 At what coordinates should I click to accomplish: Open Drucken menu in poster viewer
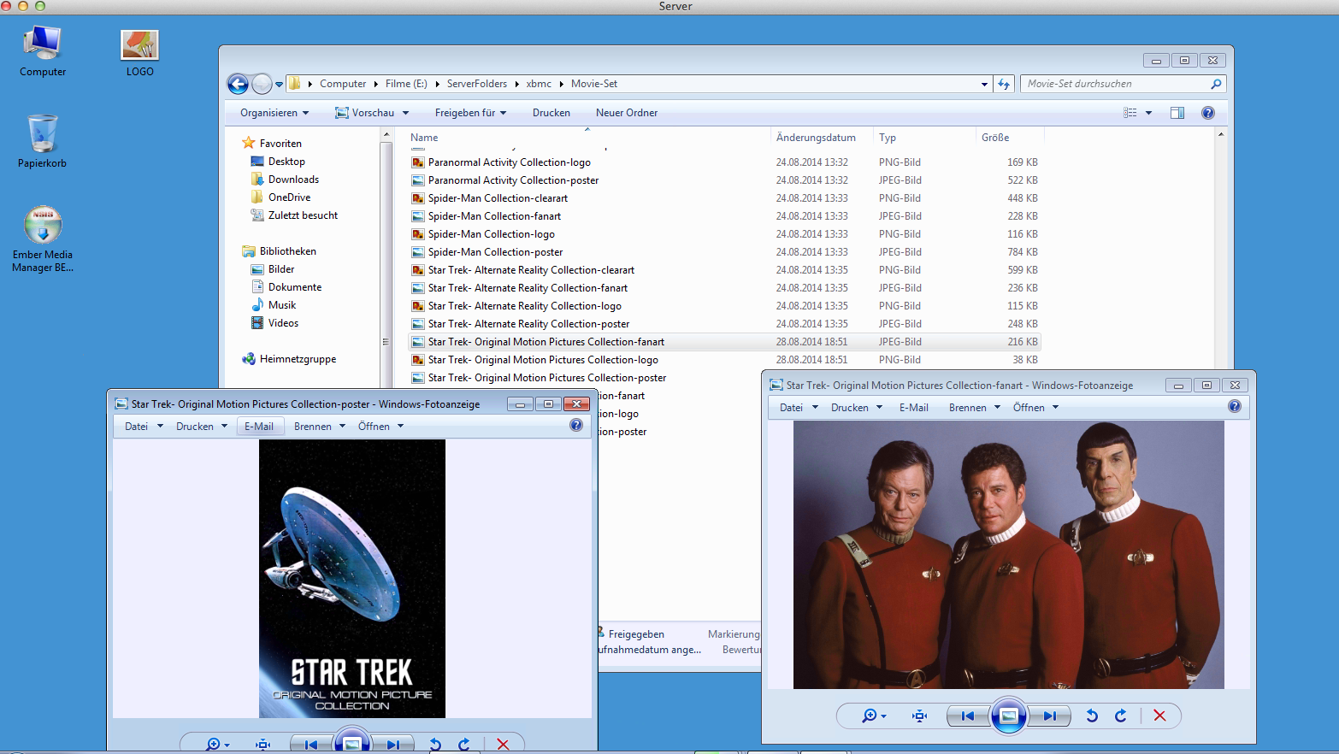click(x=202, y=427)
